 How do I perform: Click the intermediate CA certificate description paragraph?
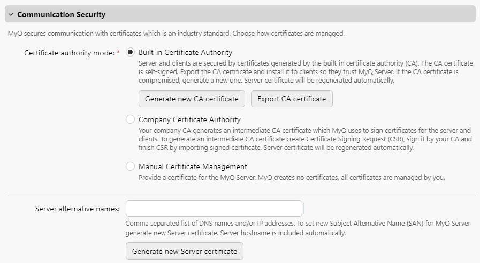click(x=305, y=139)
